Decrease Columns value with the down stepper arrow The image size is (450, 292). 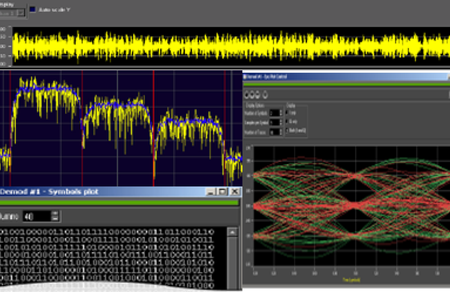click(x=55, y=219)
